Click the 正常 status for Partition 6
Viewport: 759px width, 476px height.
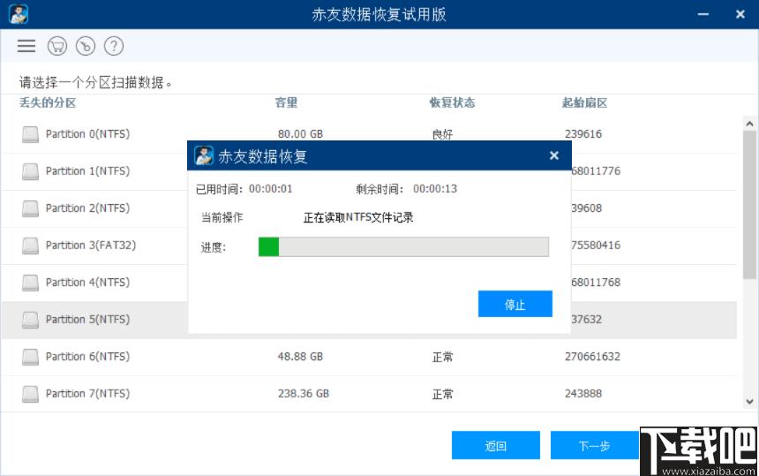click(x=442, y=357)
